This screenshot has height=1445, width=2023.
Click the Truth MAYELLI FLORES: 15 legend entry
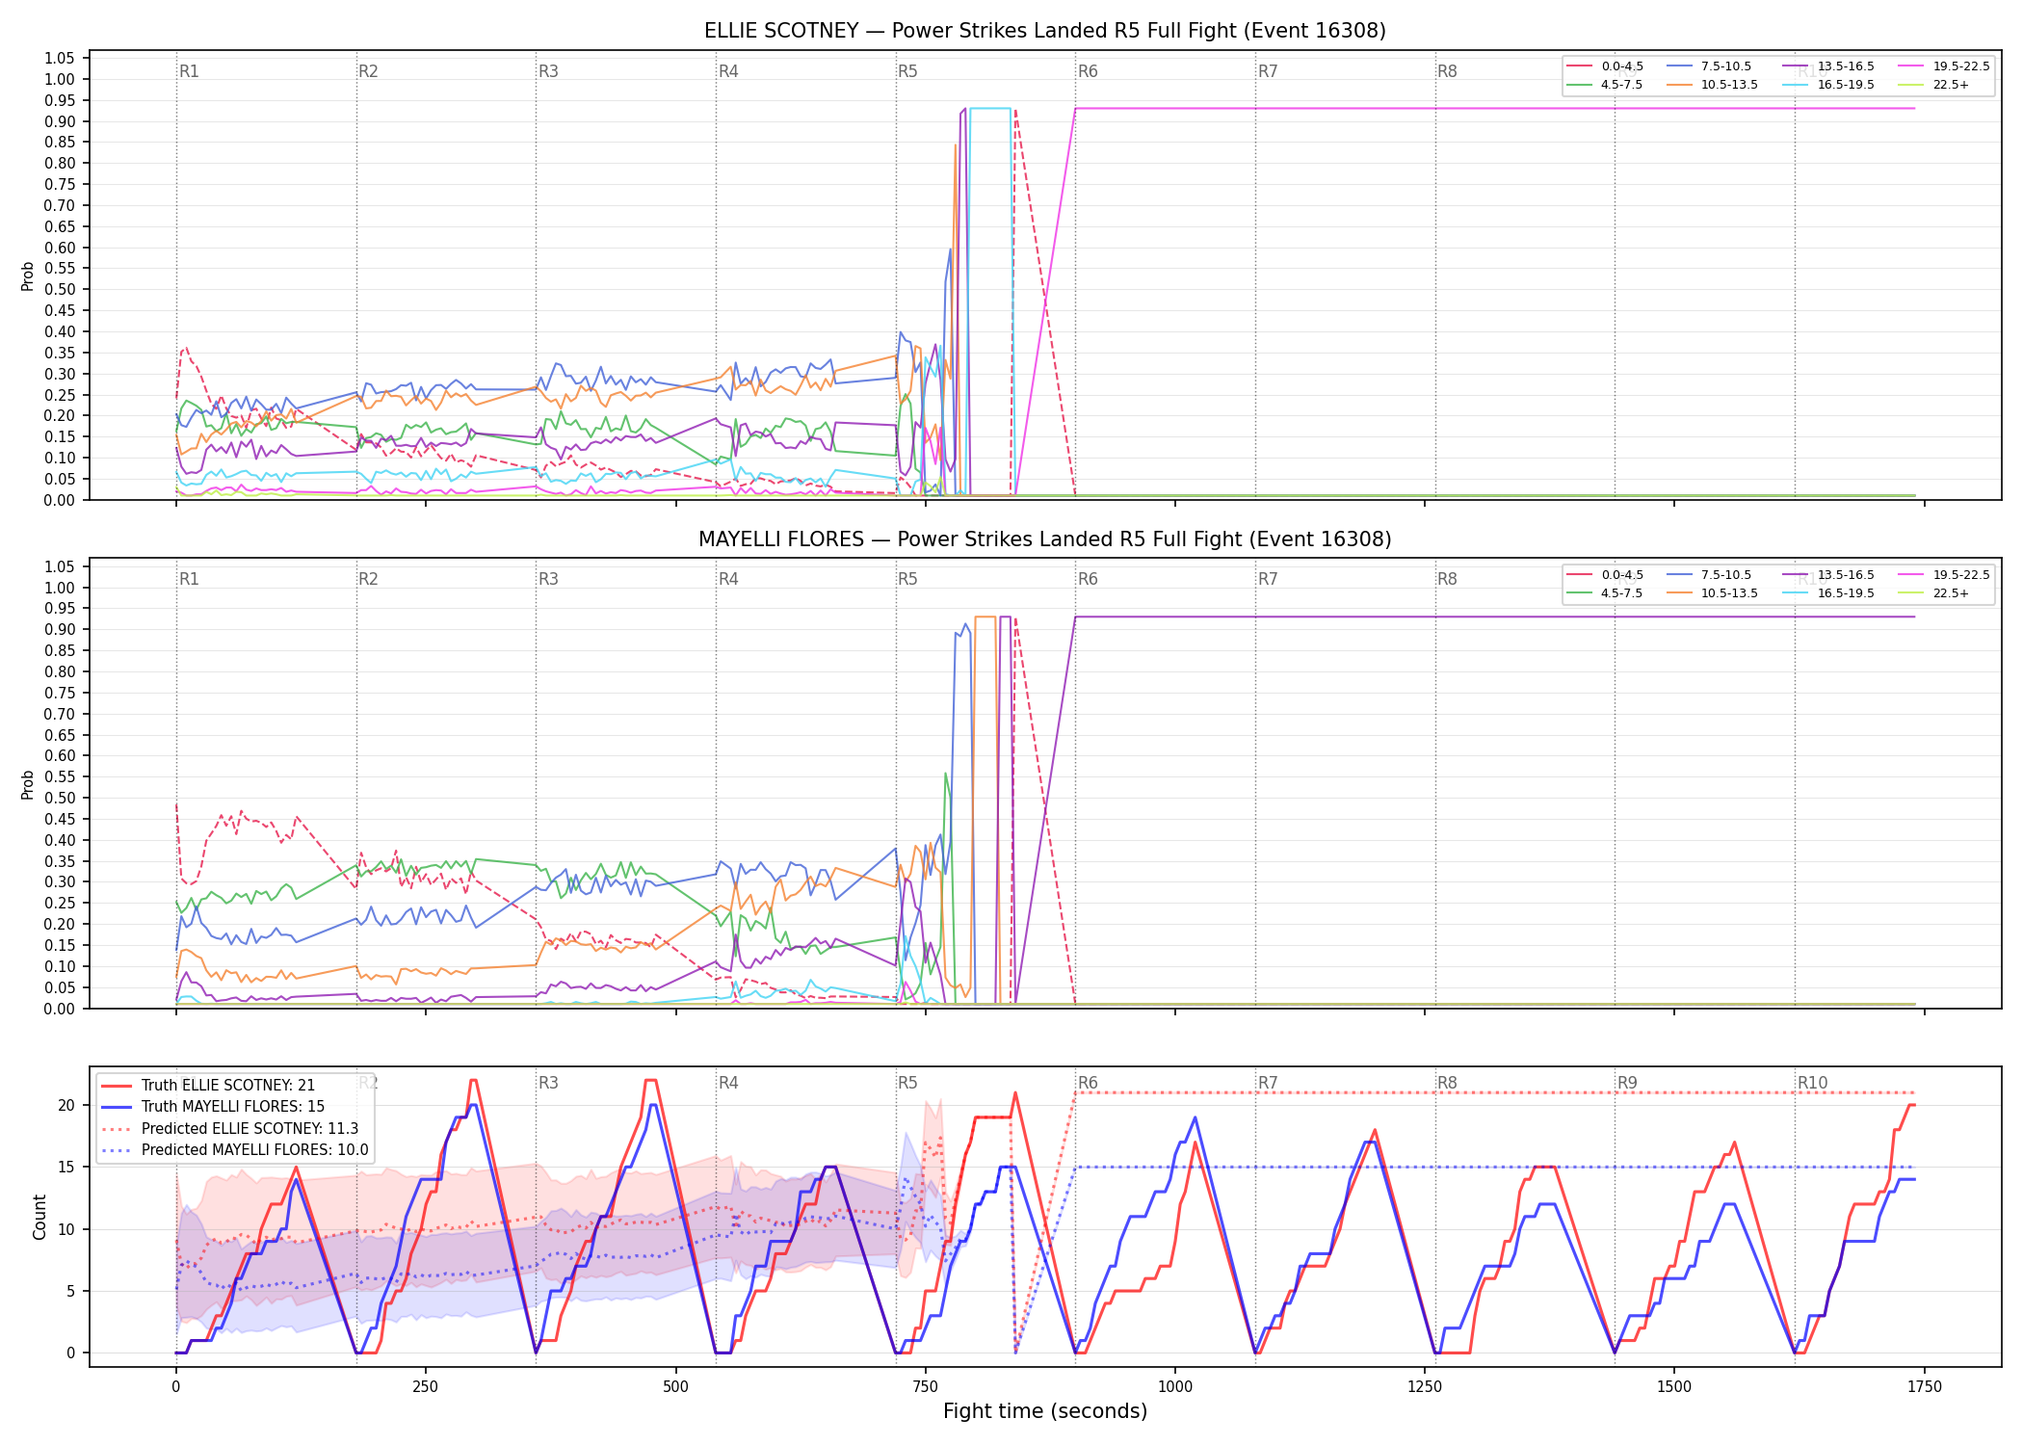point(213,1107)
